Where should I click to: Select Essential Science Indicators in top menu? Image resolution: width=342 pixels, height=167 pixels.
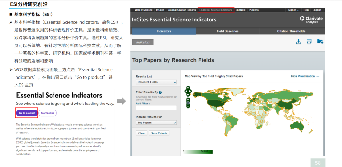click(x=216, y=10)
